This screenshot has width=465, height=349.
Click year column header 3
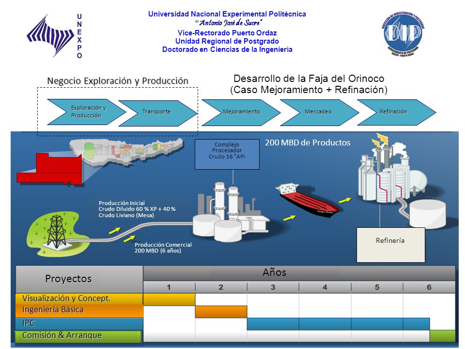(273, 287)
